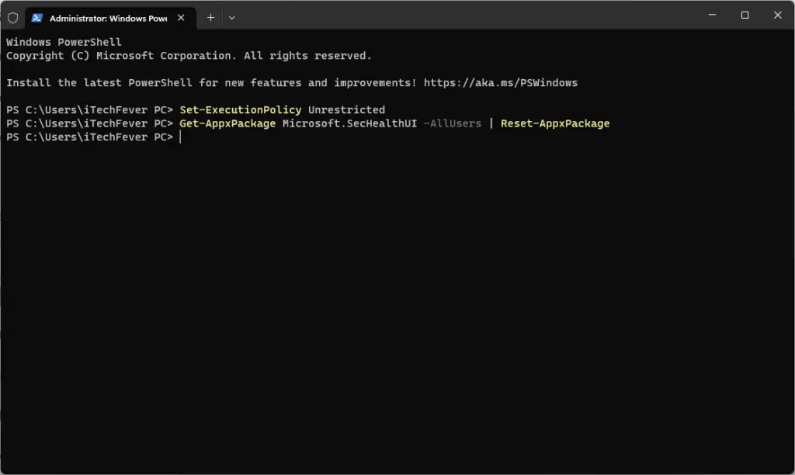The height and width of the screenshot is (475, 795).
Task: Maximize the terminal window
Action: point(745,16)
